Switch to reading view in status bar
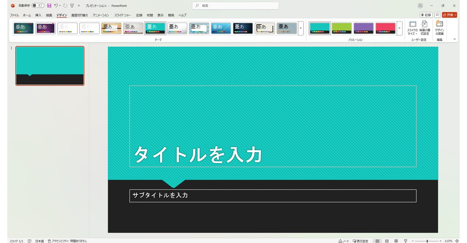Image resolution: width=467 pixels, height=243 pixels. [396, 241]
